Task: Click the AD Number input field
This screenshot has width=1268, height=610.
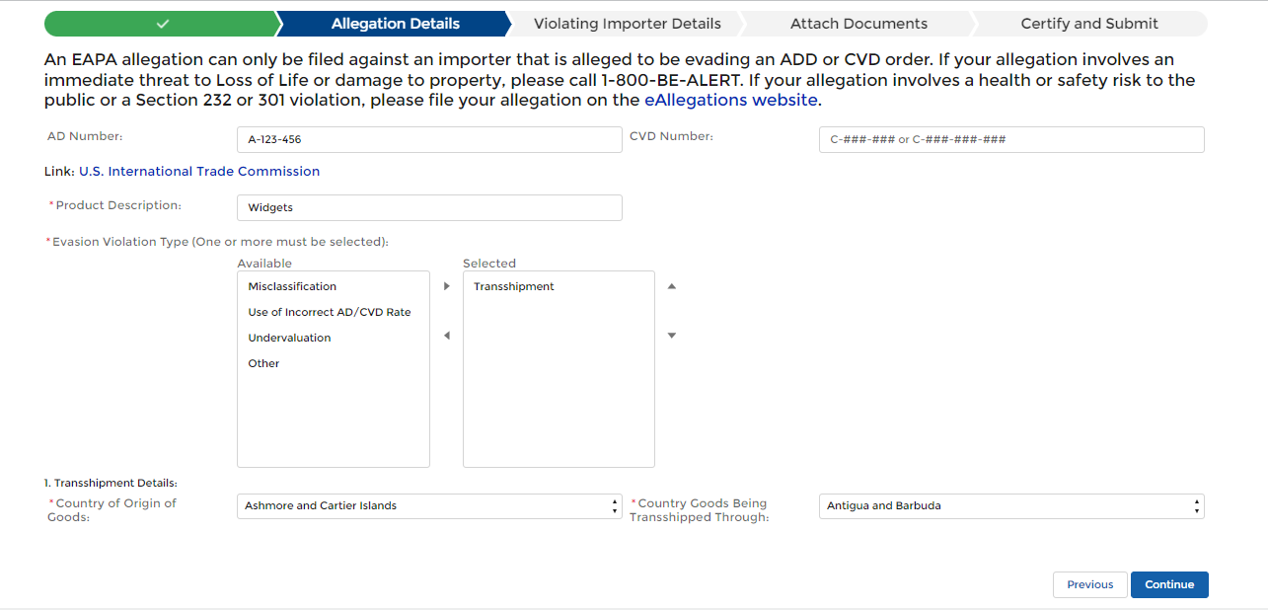Action: click(x=429, y=140)
